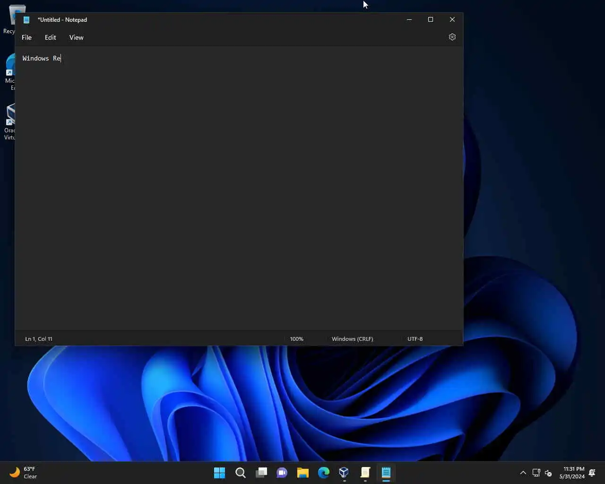Maximize the Notepad window
The image size is (605, 484).
431,19
